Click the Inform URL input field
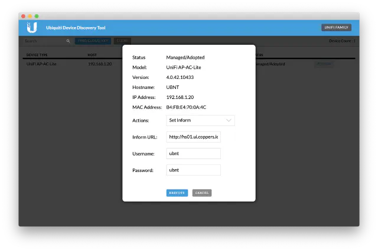Screen dimensions: 378x251 [193, 137]
